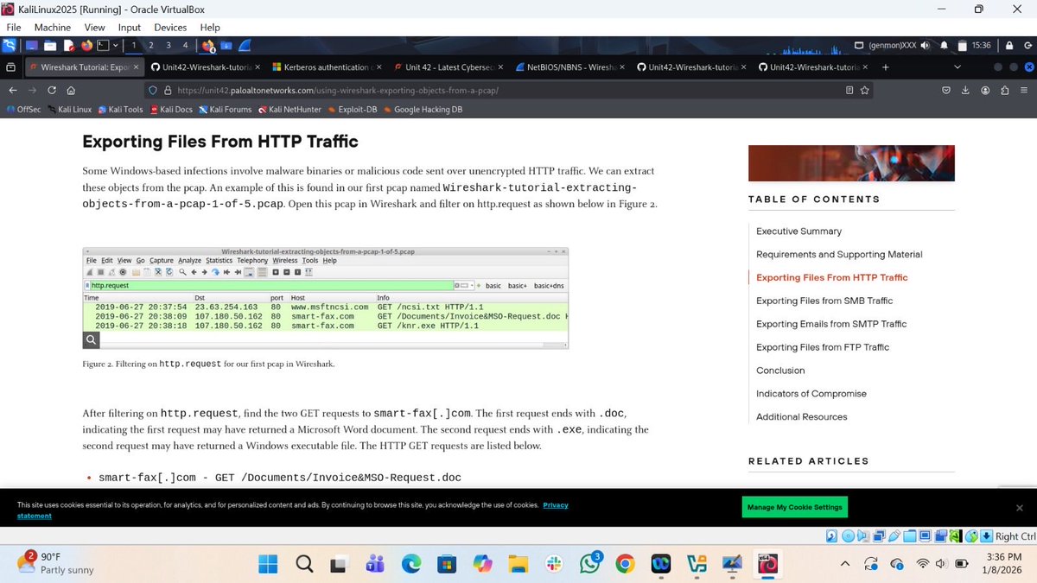
Task: Expand the list all tabs chevron
Action: pyautogui.click(x=957, y=67)
